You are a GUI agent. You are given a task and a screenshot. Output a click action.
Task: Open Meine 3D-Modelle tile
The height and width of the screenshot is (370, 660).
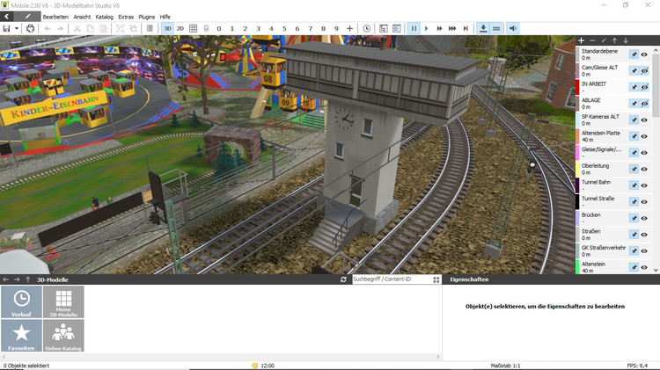(63, 301)
